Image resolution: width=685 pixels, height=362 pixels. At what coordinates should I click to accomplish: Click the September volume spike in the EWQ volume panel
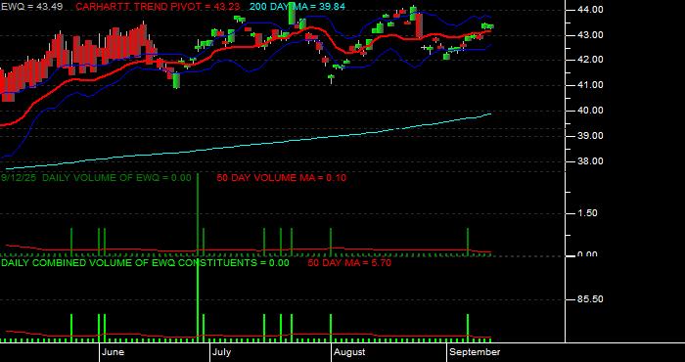point(468,242)
